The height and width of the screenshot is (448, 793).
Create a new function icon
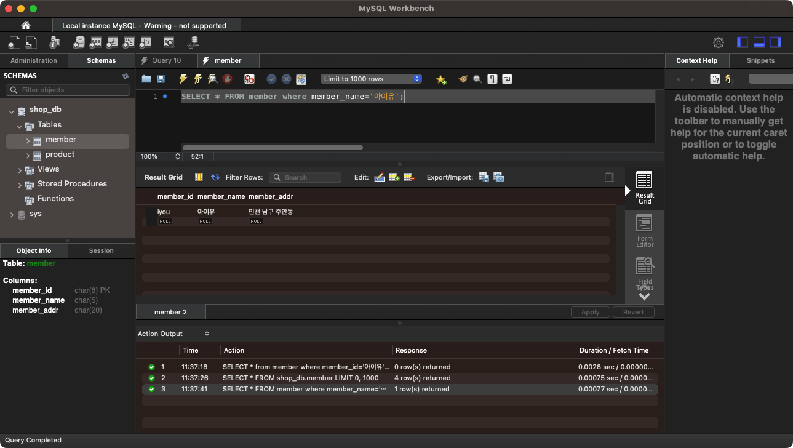pyautogui.click(x=145, y=42)
